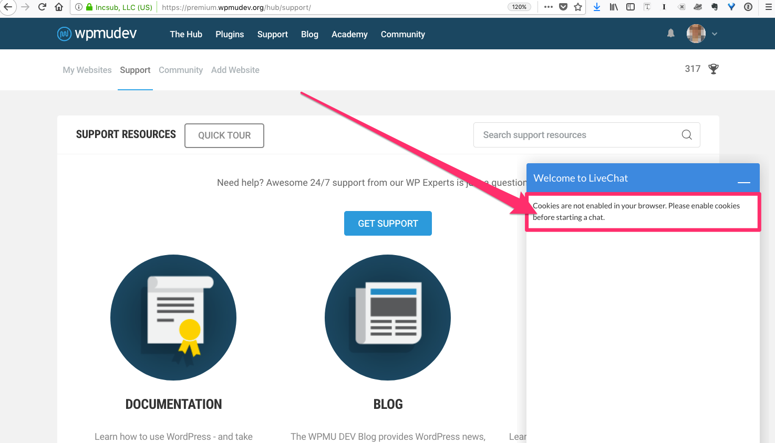Click the T text extension icon
This screenshot has height=443, width=775.
(647, 7)
